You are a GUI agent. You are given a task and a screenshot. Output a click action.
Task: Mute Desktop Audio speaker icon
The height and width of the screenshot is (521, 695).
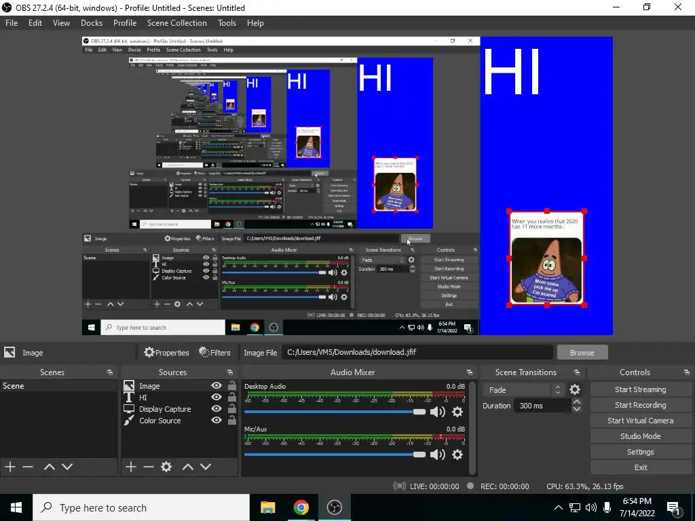pyautogui.click(x=437, y=412)
